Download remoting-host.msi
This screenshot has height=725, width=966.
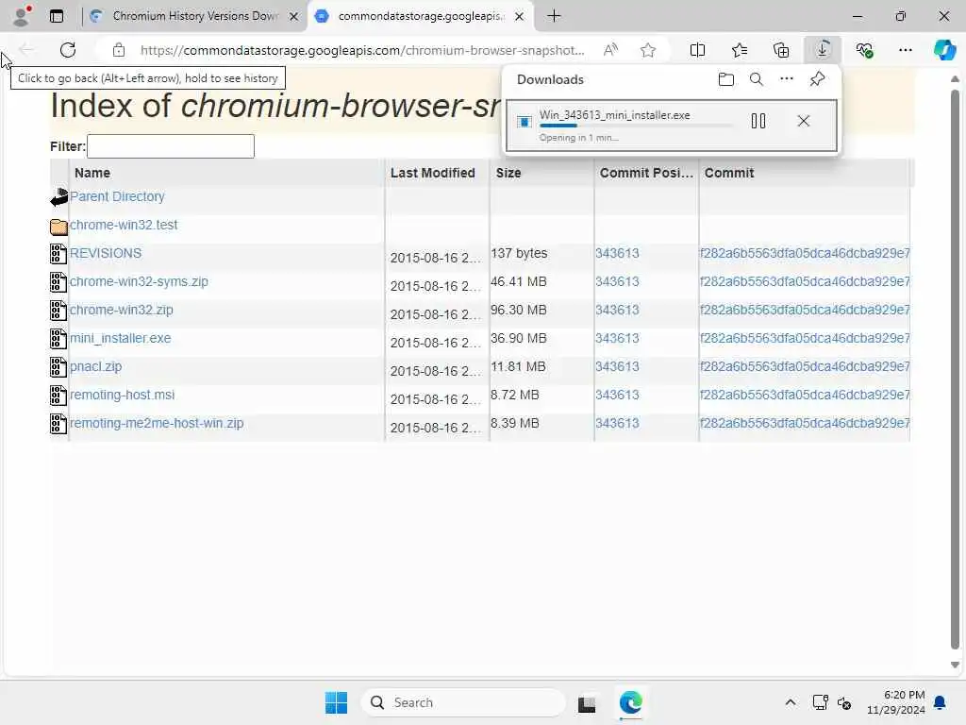pyautogui.click(x=122, y=396)
